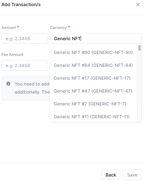Close the Add Transaction/s dialog
The height and width of the screenshot is (182, 145).
[138, 5]
